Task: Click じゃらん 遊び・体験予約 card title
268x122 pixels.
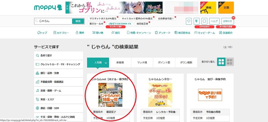Action: tap(210, 79)
